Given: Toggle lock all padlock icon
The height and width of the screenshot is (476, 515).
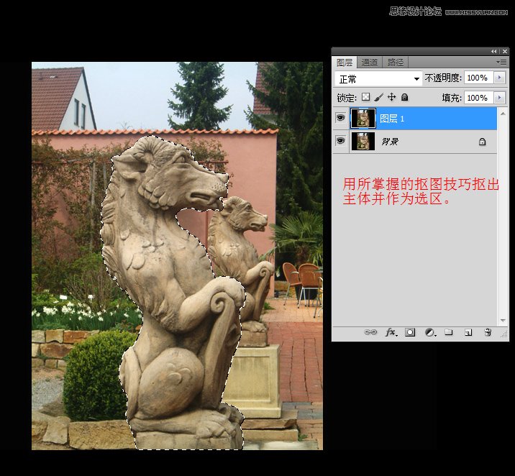Looking at the screenshot, I should click(405, 97).
